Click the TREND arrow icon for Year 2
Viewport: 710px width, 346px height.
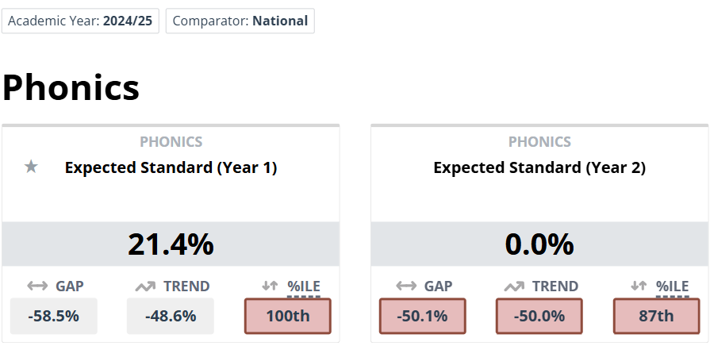click(x=513, y=286)
